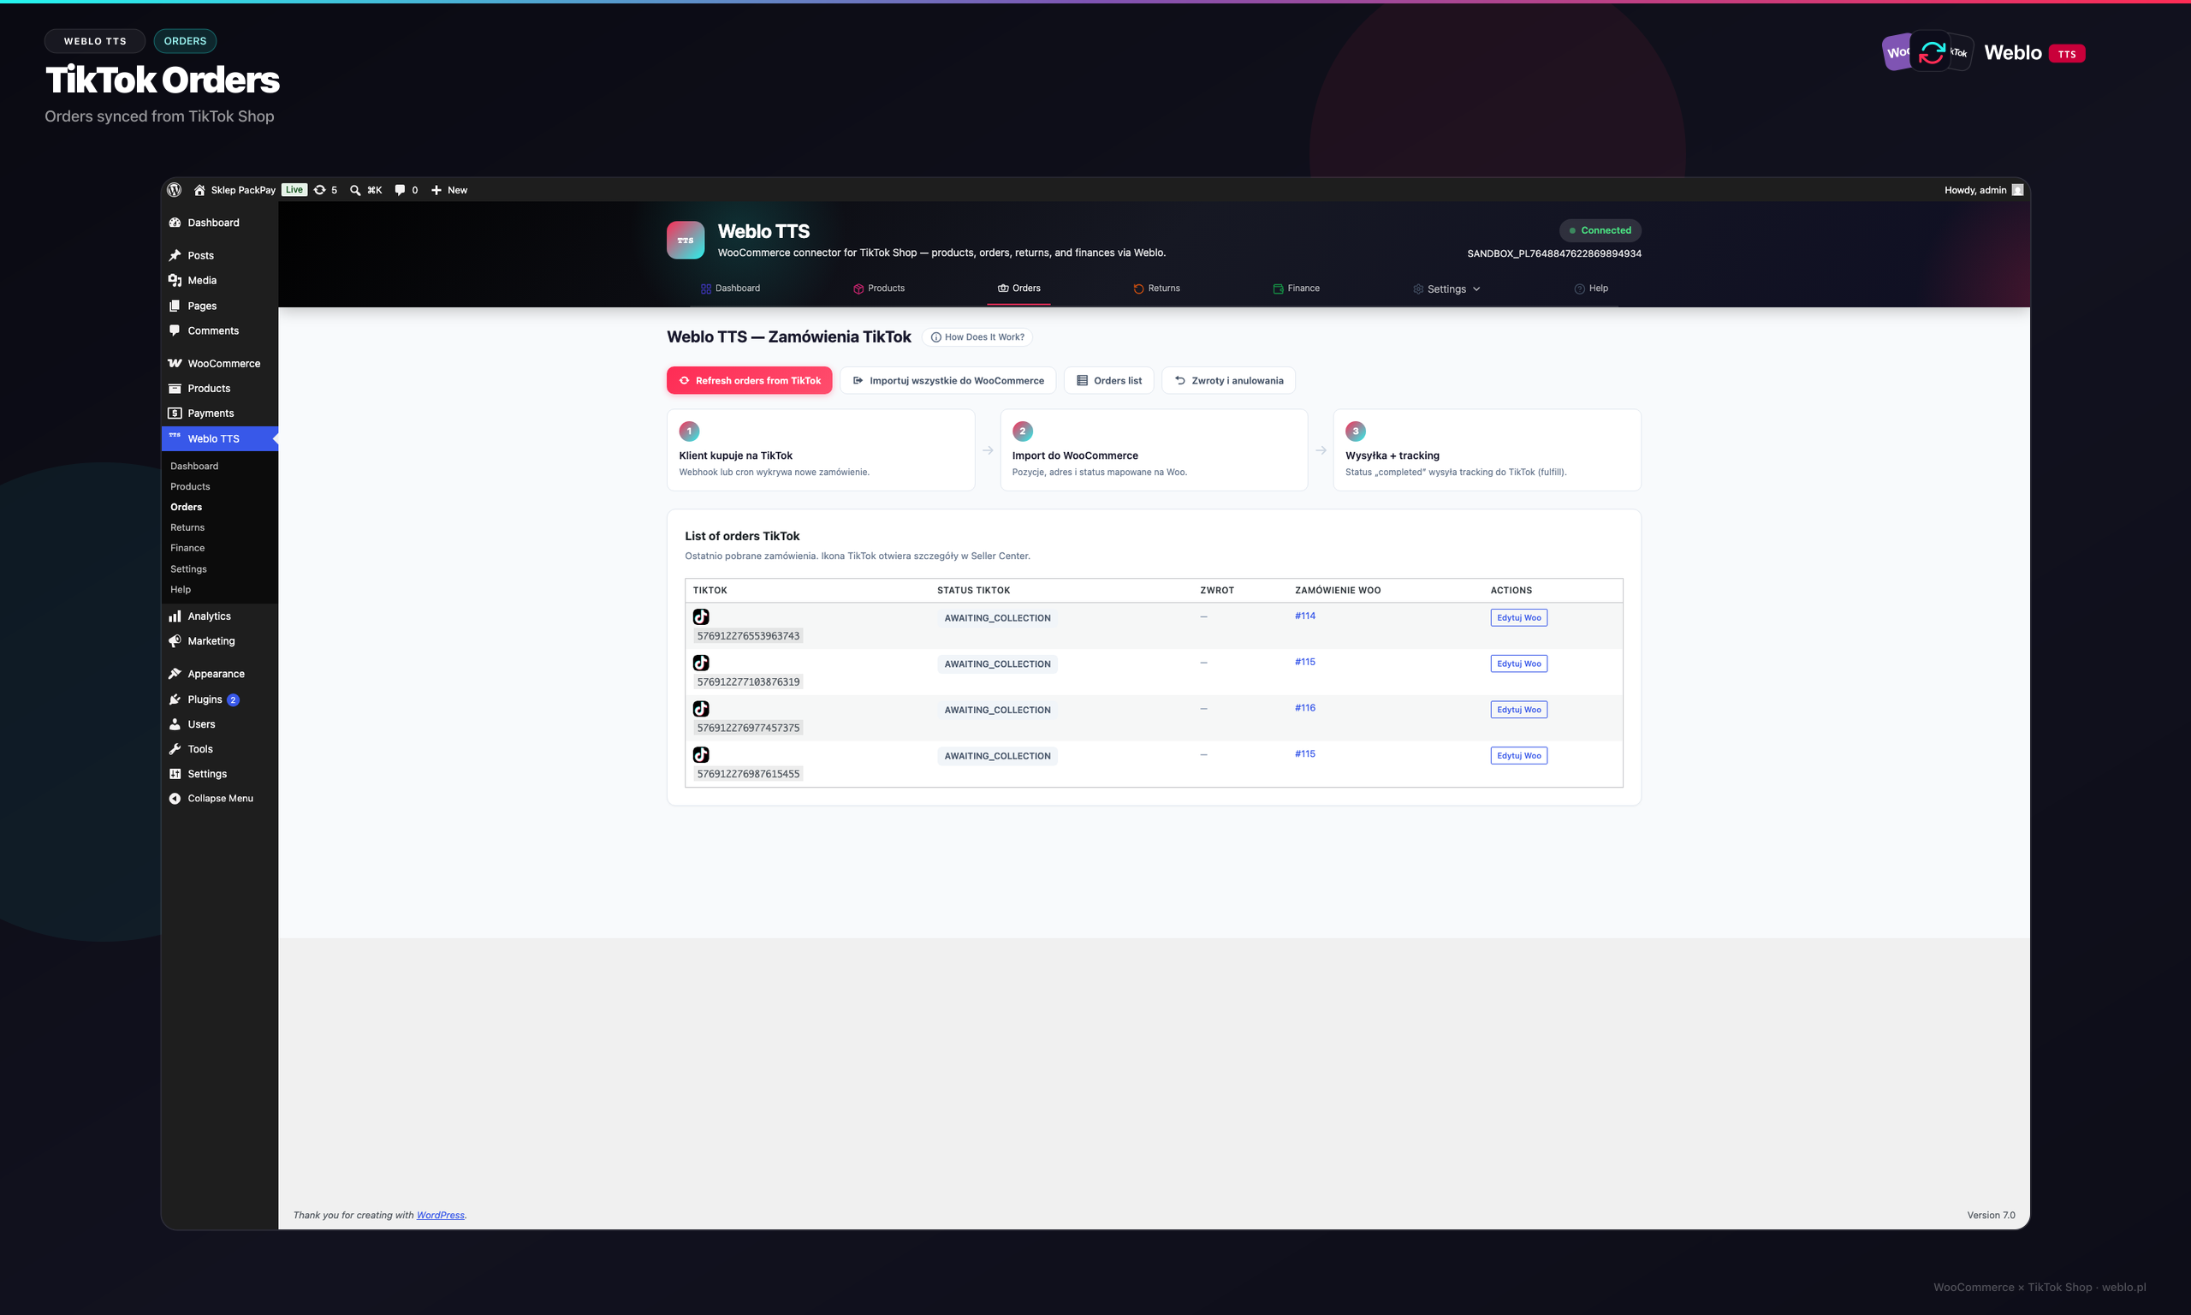Click Importuj wszystkie do WooCommerce button
The width and height of the screenshot is (2191, 1315).
tap(947, 380)
